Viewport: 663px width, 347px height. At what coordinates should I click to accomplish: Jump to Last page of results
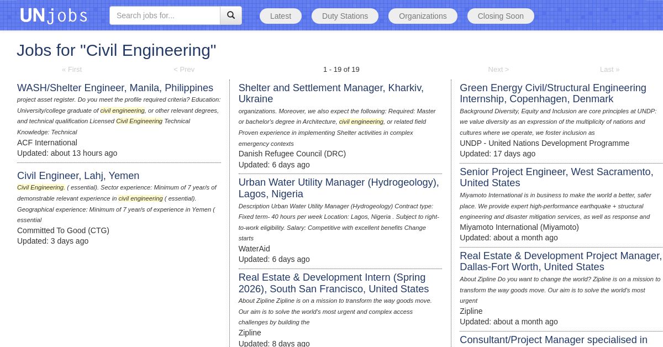pyautogui.click(x=609, y=69)
